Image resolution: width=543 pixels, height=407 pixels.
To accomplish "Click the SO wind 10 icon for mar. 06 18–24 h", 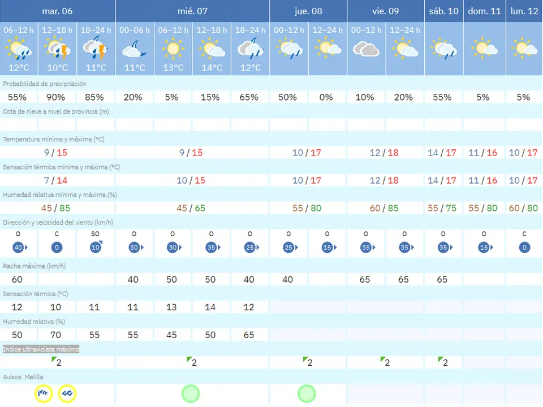I will [x=96, y=247].
